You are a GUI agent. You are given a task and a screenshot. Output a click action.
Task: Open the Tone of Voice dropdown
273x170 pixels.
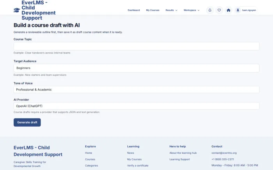click(136, 90)
